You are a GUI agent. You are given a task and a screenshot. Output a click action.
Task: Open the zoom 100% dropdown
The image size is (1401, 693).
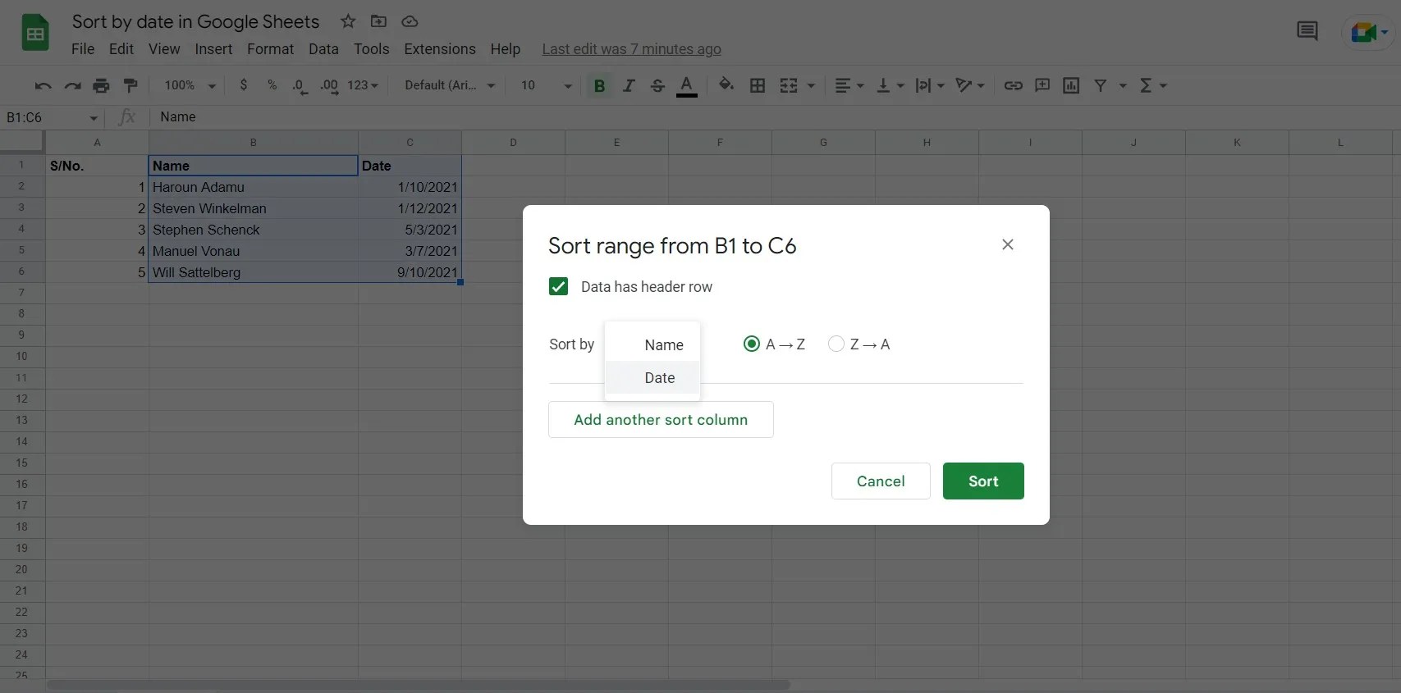coord(190,85)
